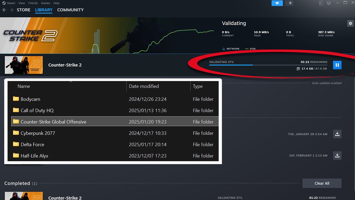The image size is (355, 200).
Task: Maximize the Steam window
Action: click(x=345, y=3)
